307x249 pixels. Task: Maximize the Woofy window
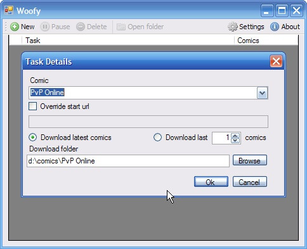point(282,11)
